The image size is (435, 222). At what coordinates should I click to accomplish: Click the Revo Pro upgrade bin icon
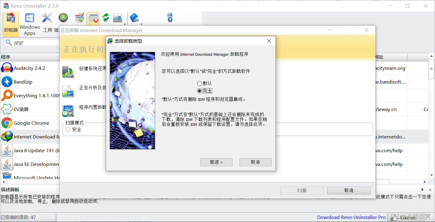tap(170, 18)
